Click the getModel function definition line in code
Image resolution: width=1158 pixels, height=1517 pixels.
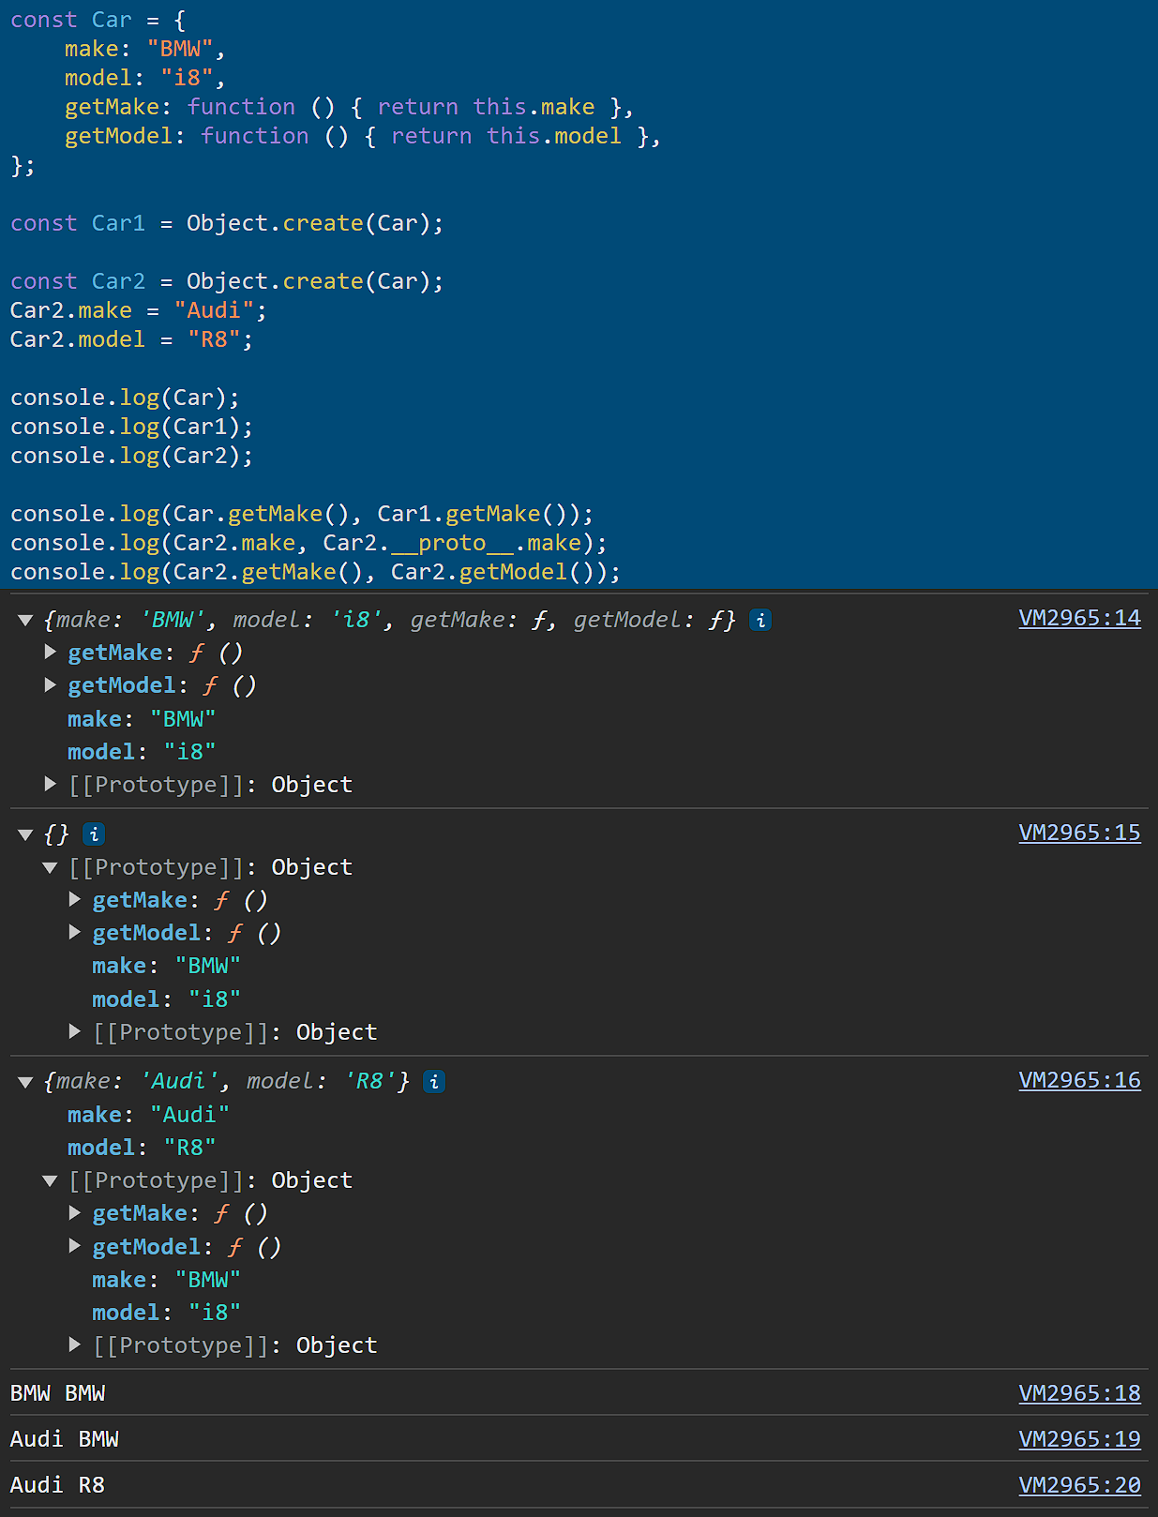[363, 136]
